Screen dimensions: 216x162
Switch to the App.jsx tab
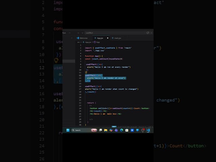click(100, 38)
